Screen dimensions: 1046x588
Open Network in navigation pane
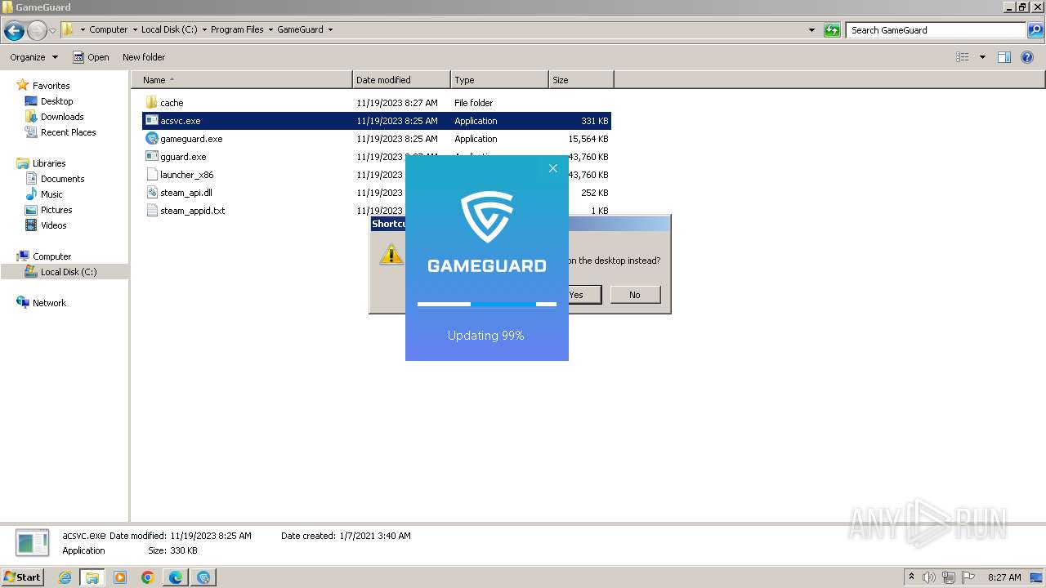49,303
